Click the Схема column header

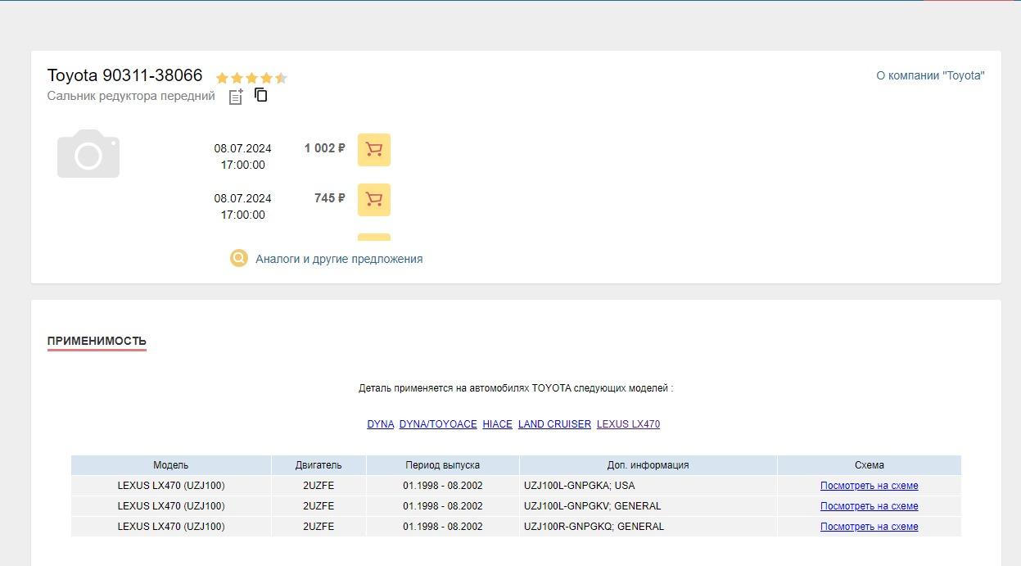tap(870, 465)
